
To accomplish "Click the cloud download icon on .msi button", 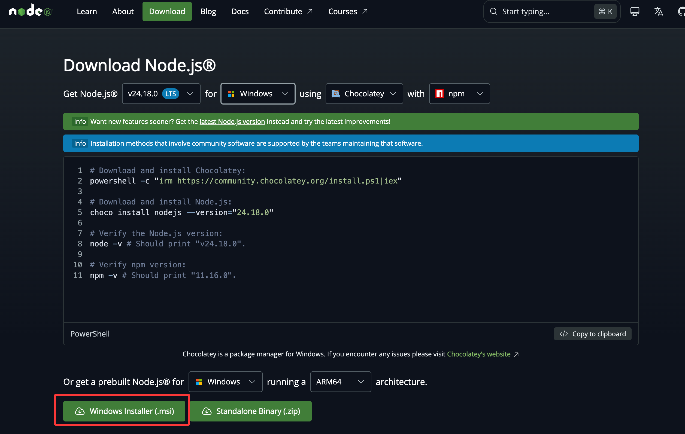I will [x=80, y=411].
